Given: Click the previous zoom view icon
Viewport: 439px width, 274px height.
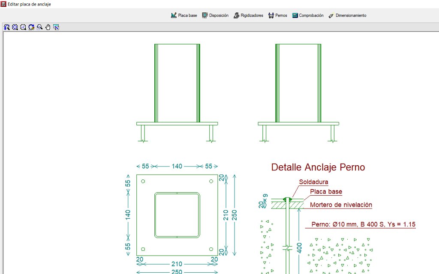Looking at the screenshot, I should pos(7,27).
